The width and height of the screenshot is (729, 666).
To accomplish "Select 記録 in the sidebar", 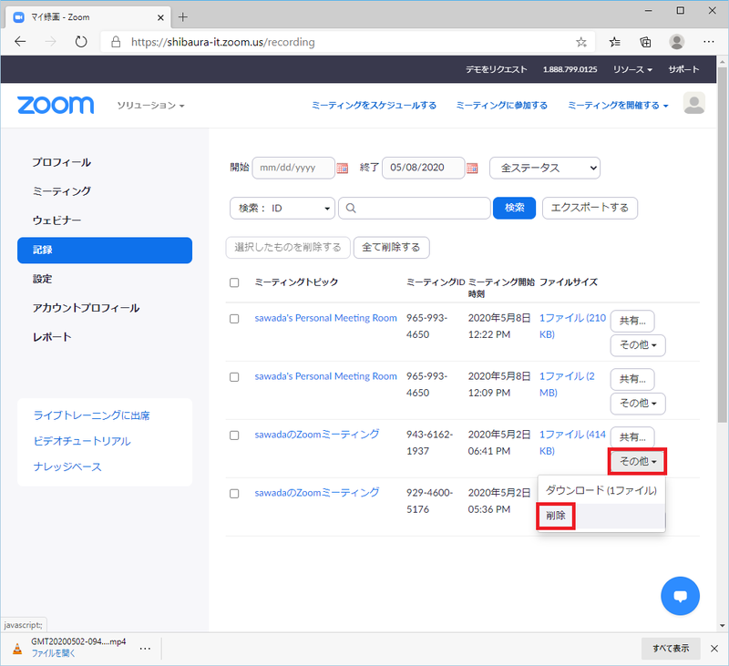I will (105, 250).
